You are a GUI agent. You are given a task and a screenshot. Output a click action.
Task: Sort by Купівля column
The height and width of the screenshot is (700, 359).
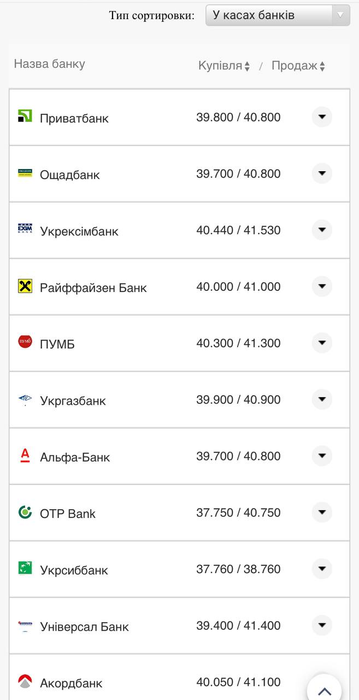(x=223, y=66)
